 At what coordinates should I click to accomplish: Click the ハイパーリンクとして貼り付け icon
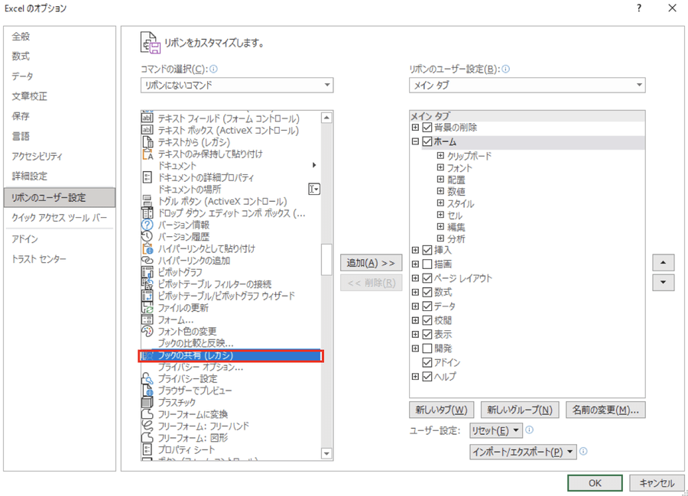coord(148,248)
